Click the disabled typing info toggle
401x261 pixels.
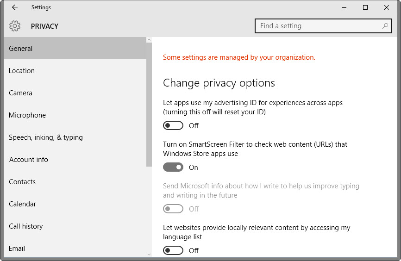coord(173,209)
